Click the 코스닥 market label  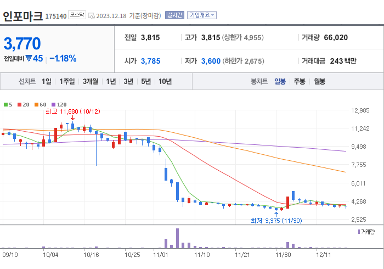click(x=77, y=15)
